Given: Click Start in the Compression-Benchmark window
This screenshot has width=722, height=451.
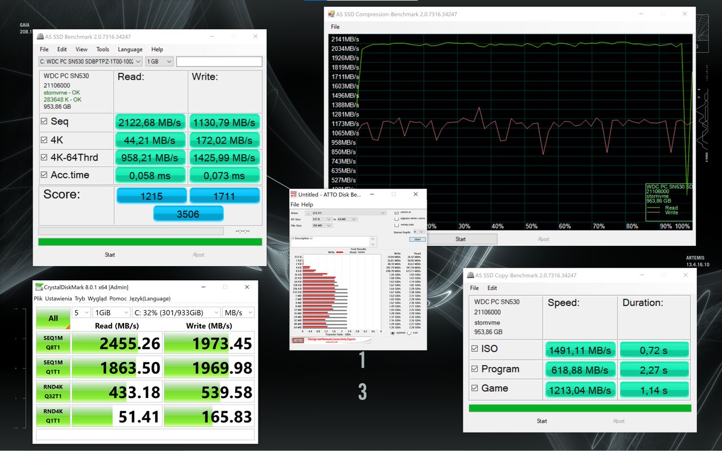Looking at the screenshot, I should (x=461, y=239).
